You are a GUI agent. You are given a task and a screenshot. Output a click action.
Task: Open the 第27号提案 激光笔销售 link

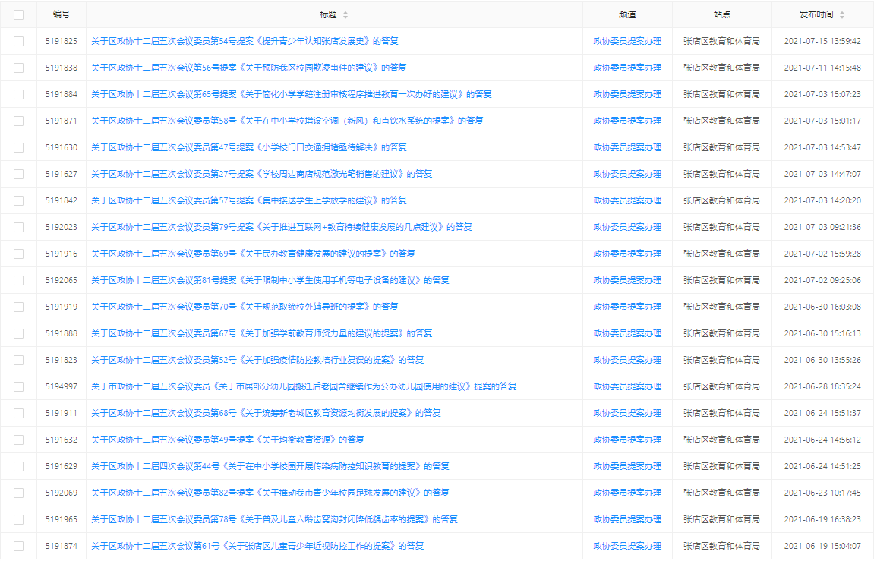(261, 174)
